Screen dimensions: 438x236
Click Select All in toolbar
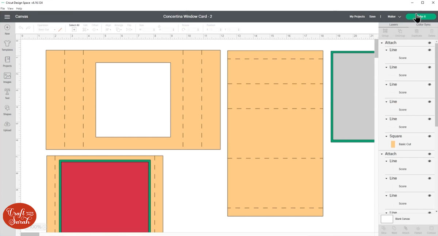pyautogui.click(x=74, y=28)
